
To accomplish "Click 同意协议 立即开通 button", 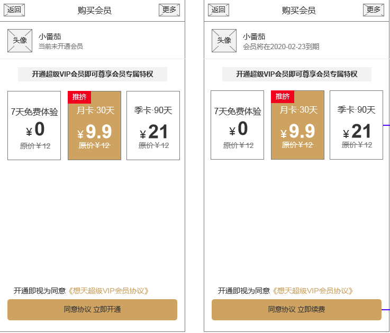I will [x=92, y=310].
